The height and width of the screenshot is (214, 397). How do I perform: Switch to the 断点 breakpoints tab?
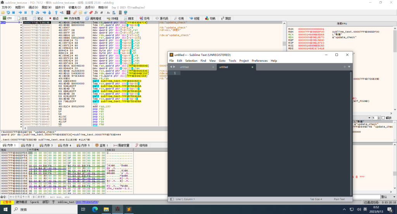pos(54,18)
